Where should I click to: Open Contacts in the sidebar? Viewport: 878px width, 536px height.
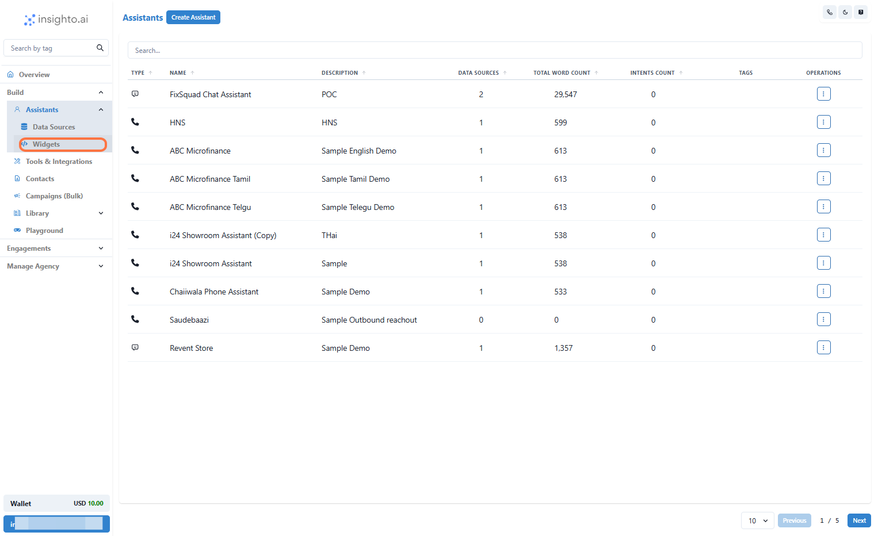[x=59, y=179]
